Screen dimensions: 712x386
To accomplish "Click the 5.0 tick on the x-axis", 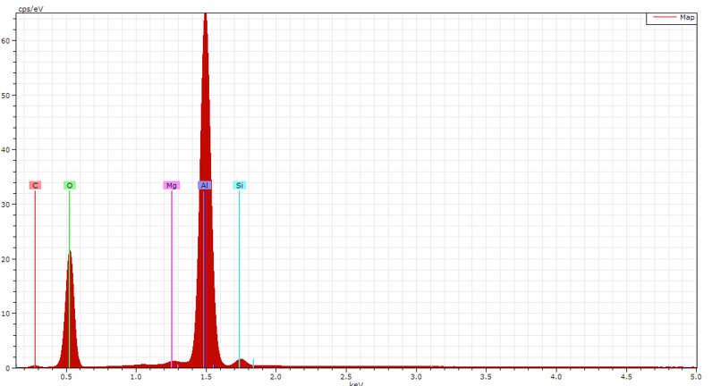I will 695,377.
